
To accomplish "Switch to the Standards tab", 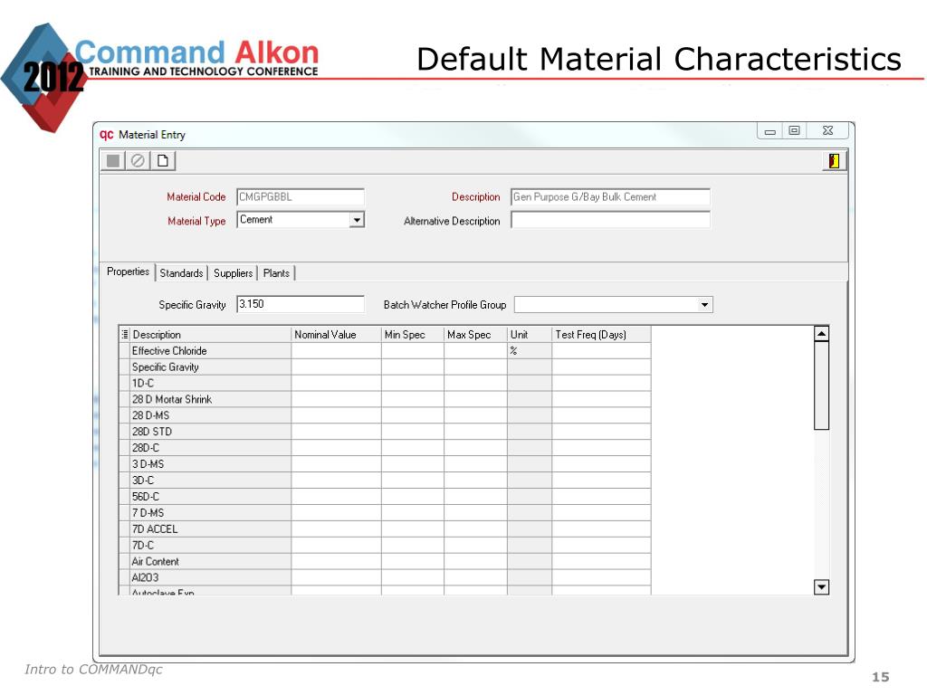I will point(181,273).
